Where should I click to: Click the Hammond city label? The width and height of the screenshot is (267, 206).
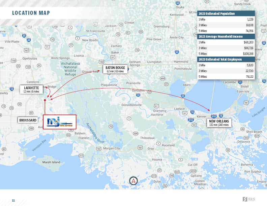tap(181, 62)
